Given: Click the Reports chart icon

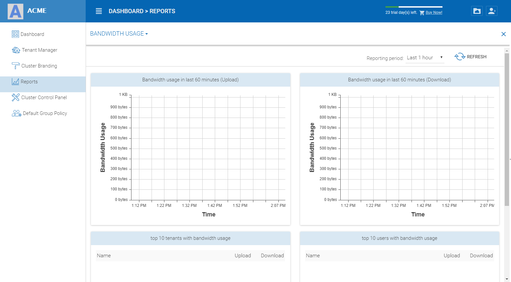Looking at the screenshot, I should click(15, 82).
